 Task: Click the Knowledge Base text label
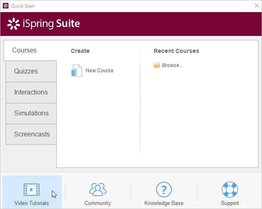(x=164, y=203)
